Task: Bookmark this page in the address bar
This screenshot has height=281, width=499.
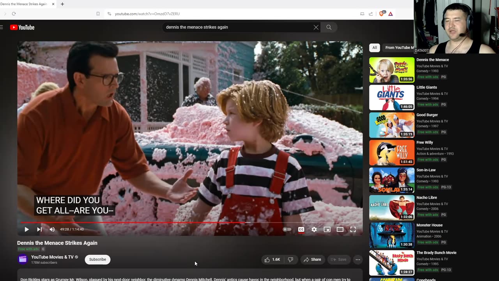Action: (98, 14)
